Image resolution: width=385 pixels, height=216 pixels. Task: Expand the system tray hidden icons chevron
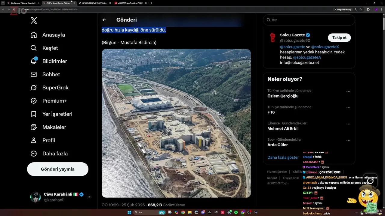[x=357, y=212]
